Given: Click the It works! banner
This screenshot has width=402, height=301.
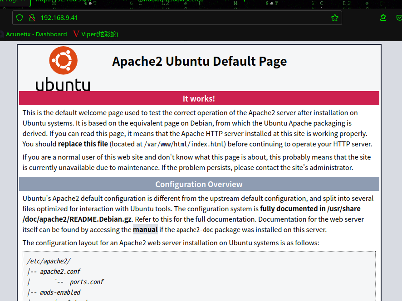Looking at the screenshot, I should [x=199, y=98].
